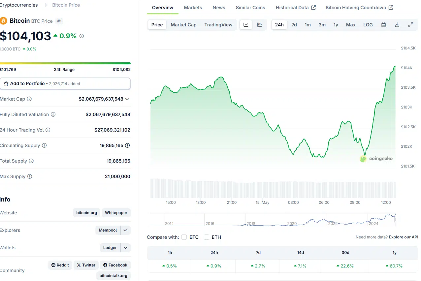Switch chart to TradingView mode

click(x=218, y=25)
